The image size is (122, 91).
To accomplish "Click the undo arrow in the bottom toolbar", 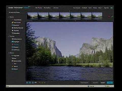I will point(40,83).
